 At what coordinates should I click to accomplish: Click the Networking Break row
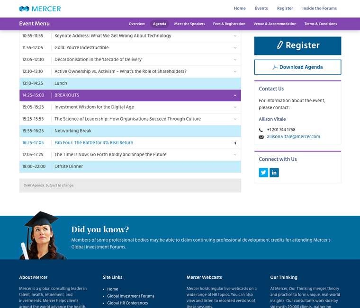click(x=130, y=131)
